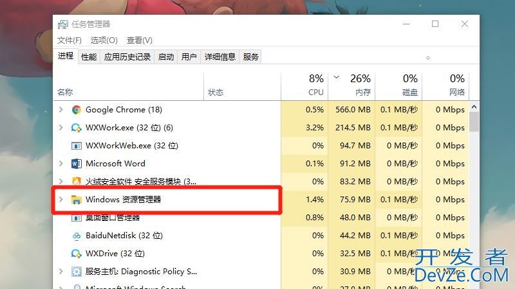Sort by the 磁盘 column header
515x289 pixels.
point(398,86)
